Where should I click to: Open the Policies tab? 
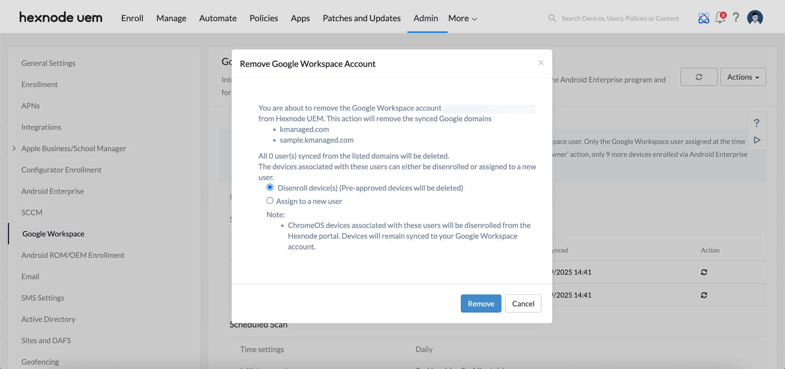click(264, 18)
